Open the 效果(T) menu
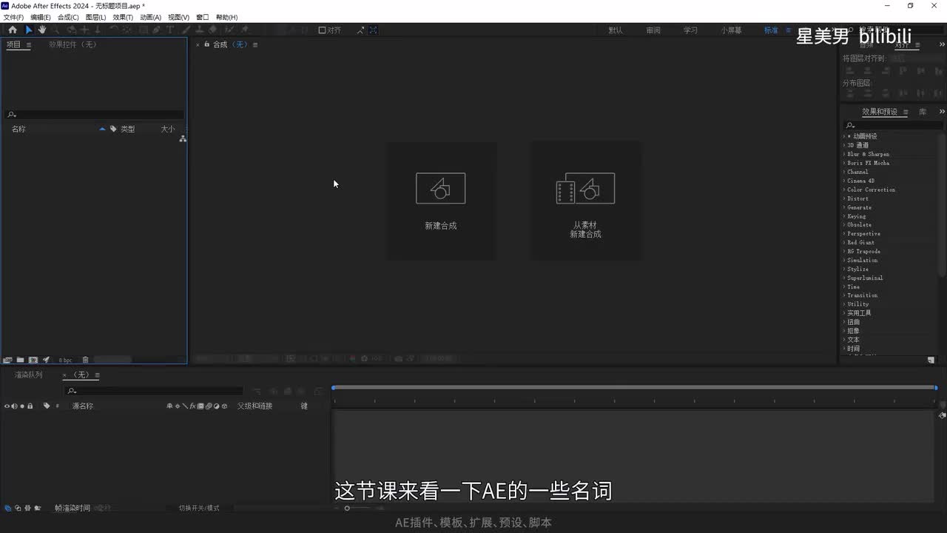 123,17
